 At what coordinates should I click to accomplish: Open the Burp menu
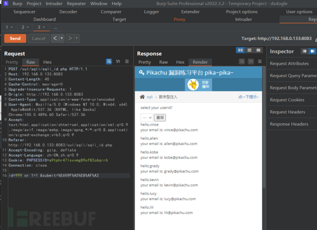point(17,4)
